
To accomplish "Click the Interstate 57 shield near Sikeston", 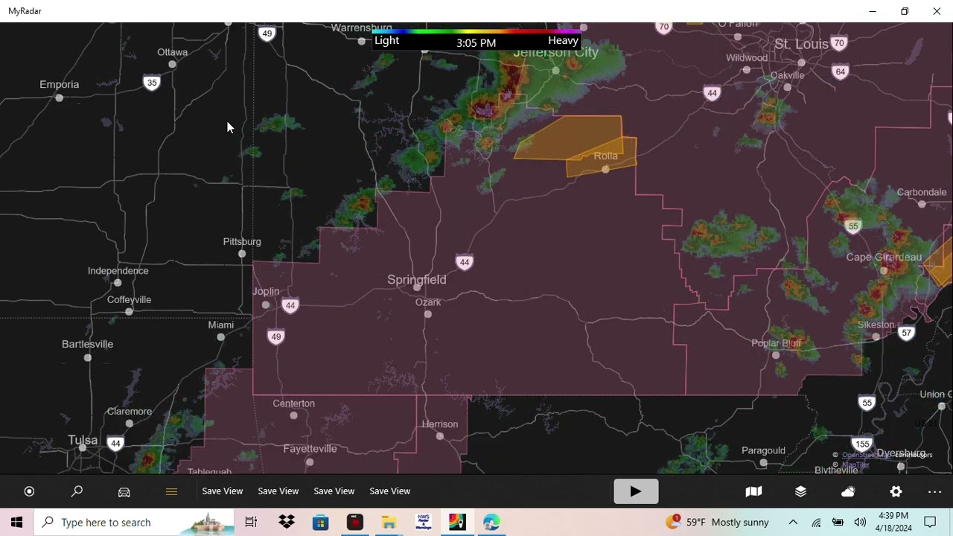I will pyautogui.click(x=906, y=333).
